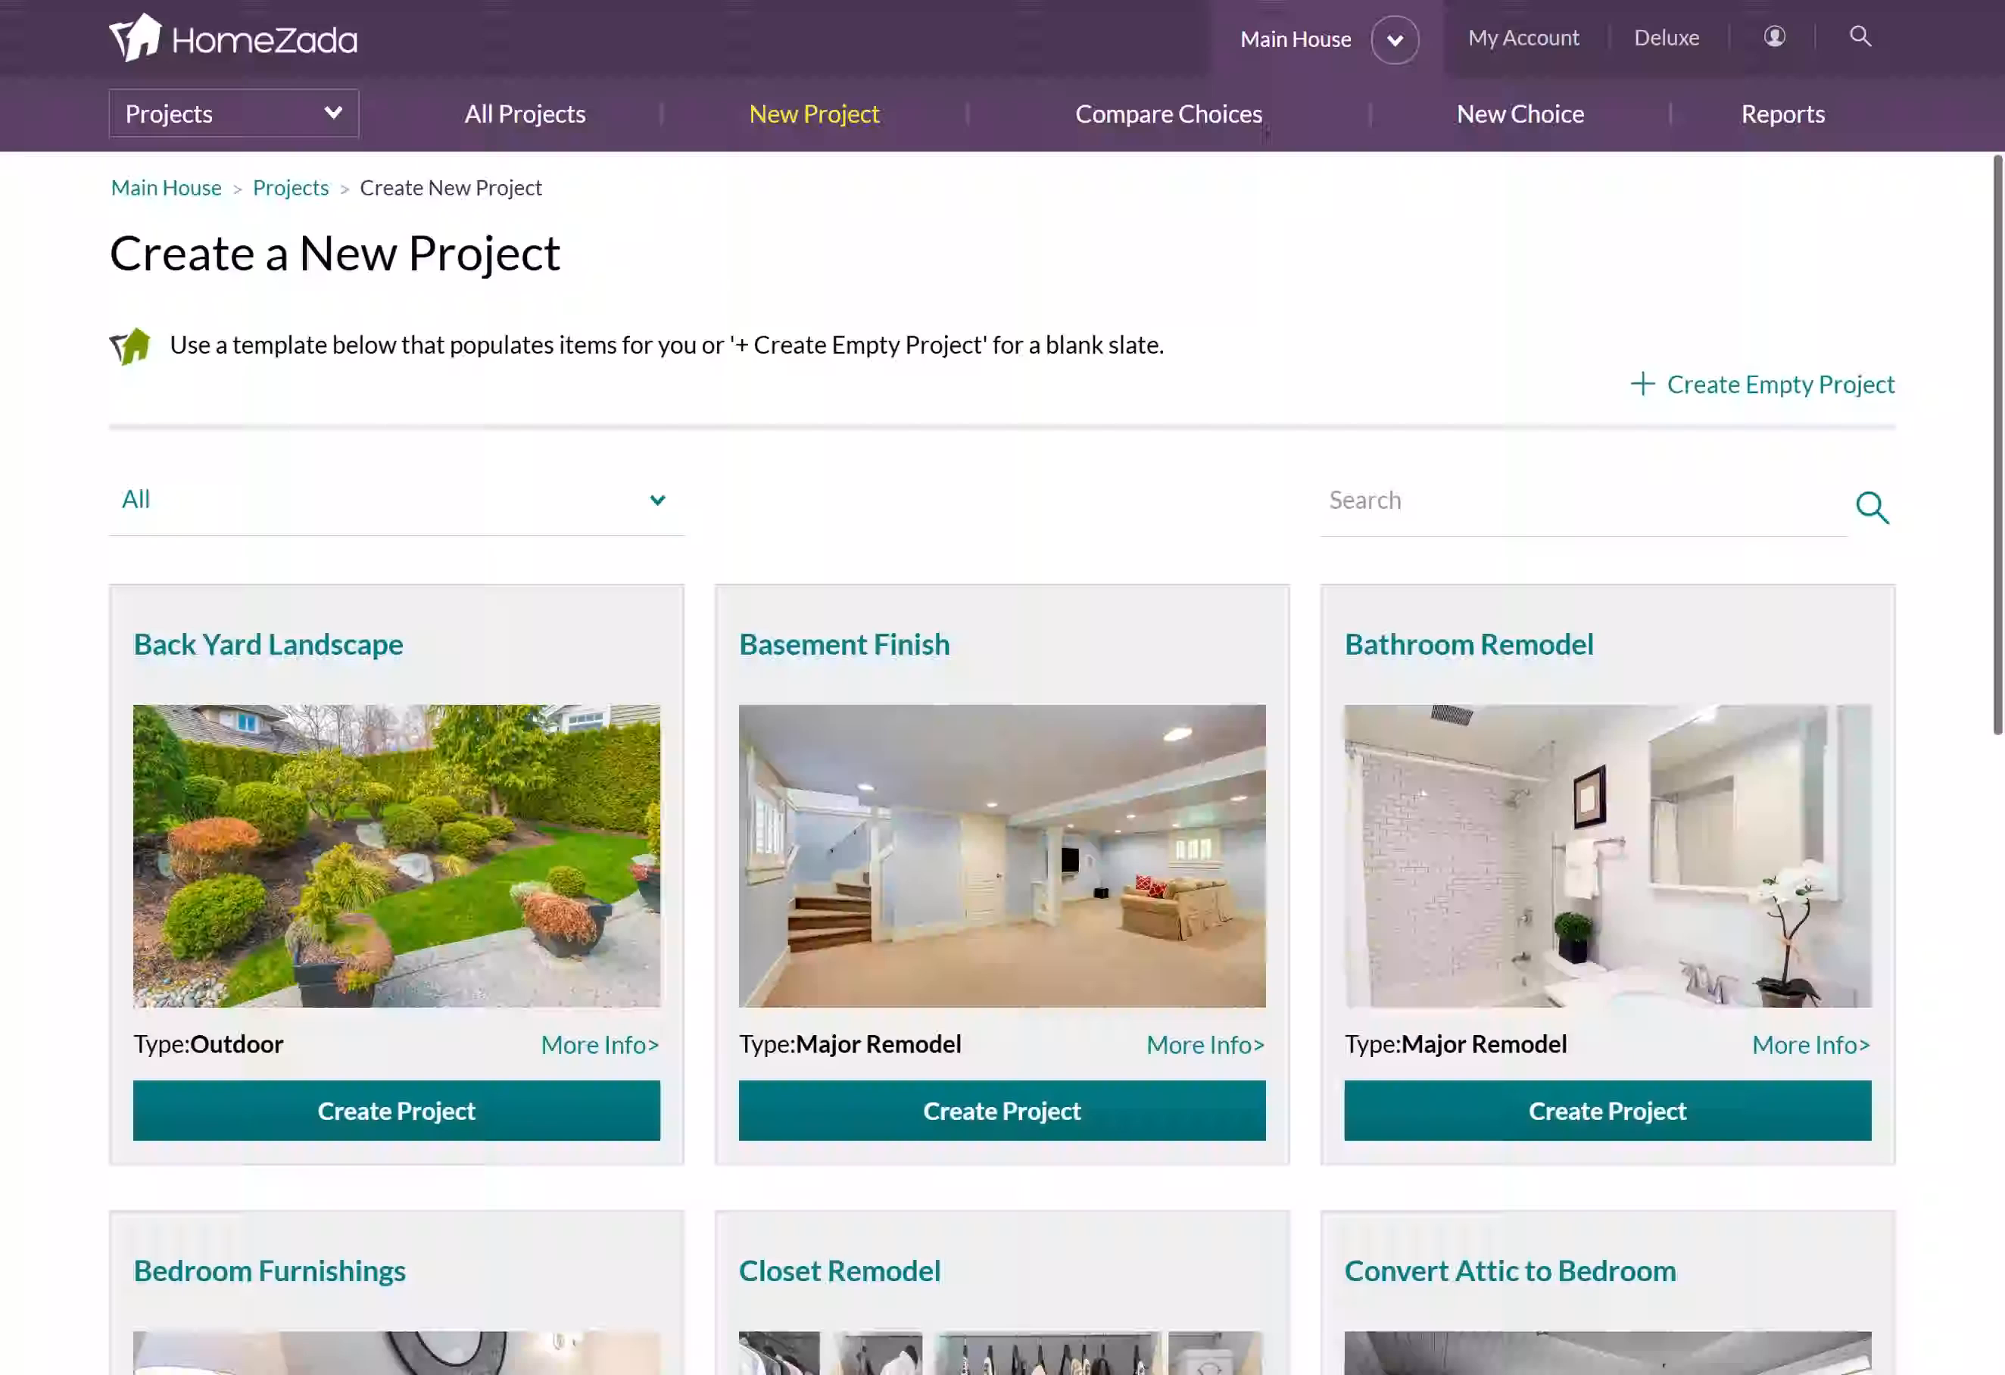The width and height of the screenshot is (2005, 1375).
Task: Click Projects breadcrumb link
Action: point(291,188)
